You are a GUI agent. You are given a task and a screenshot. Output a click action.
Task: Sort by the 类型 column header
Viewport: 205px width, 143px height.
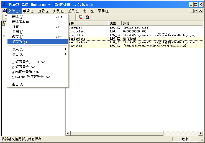(x=115, y=23)
